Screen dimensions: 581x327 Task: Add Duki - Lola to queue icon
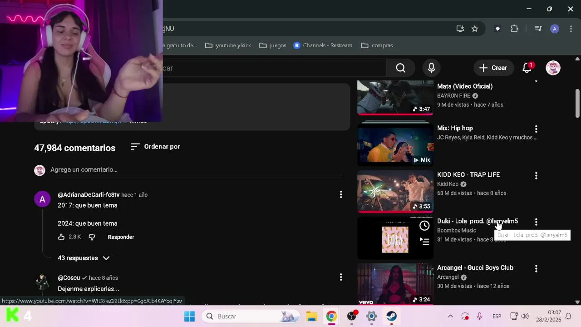[x=424, y=242]
